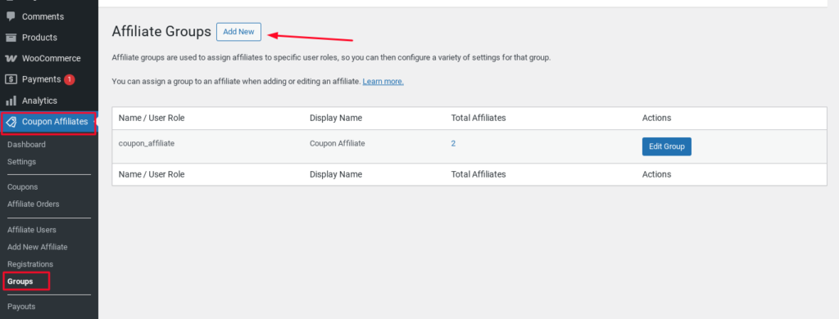Open the Coupons submenu item
Image resolution: width=839 pixels, height=319 pixels.
[x=22, y=187]
